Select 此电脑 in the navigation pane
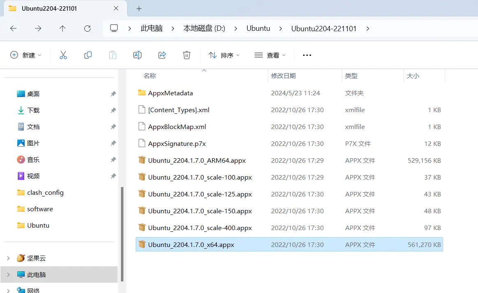Image resolution: width=478 pixels, height=293 pixels. click(36, 275)
